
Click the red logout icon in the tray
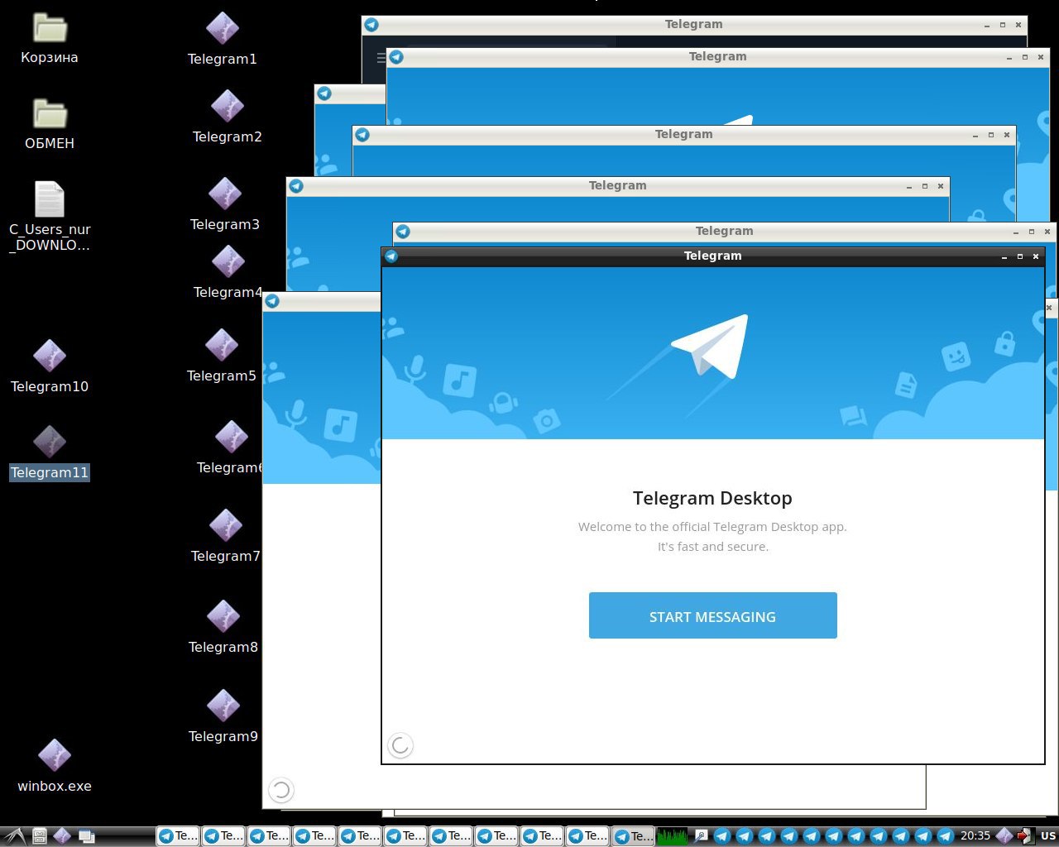pyautogui.click(x=1026, y=836)
